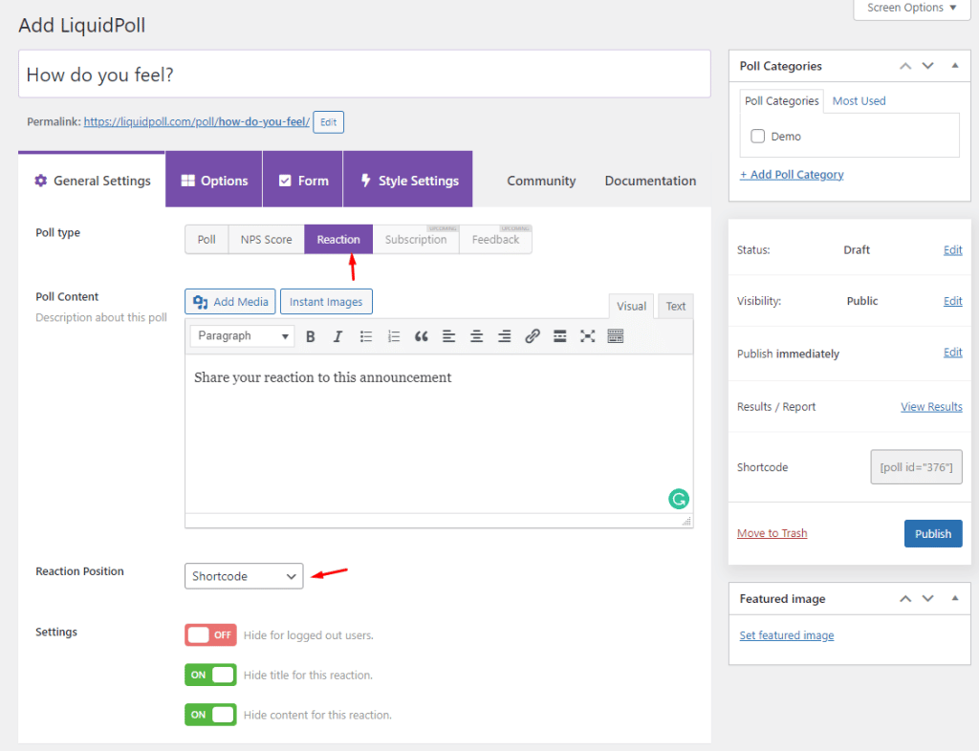Move the Featured image box up
This screenshot has height=751, width=979.
click(905, 599)
